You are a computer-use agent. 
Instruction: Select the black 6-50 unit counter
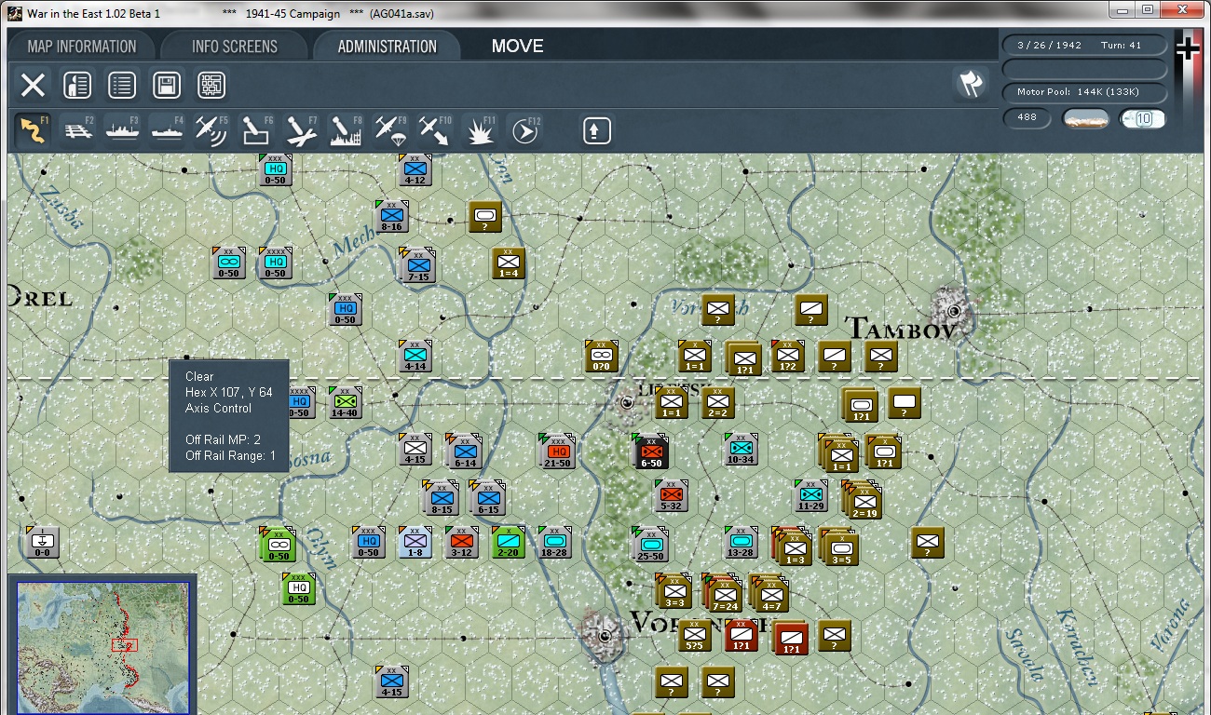(x=650, y=452)
